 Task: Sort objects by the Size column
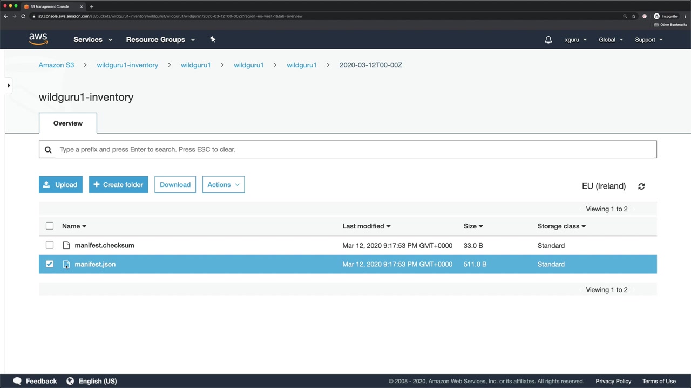click(x=473, y=226)
